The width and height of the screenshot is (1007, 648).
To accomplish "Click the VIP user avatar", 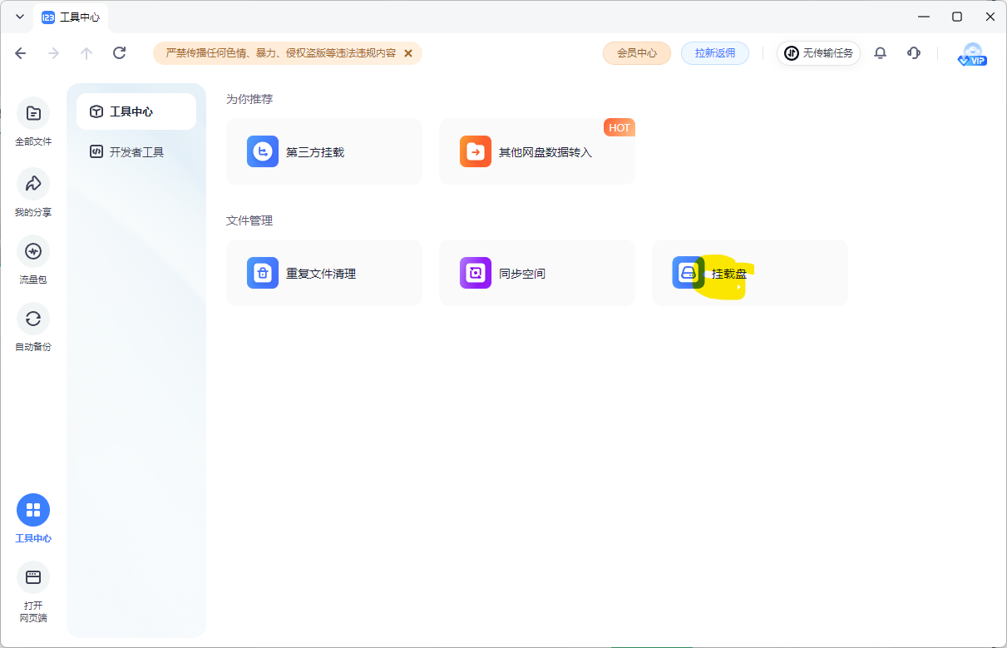I will 972,54.
